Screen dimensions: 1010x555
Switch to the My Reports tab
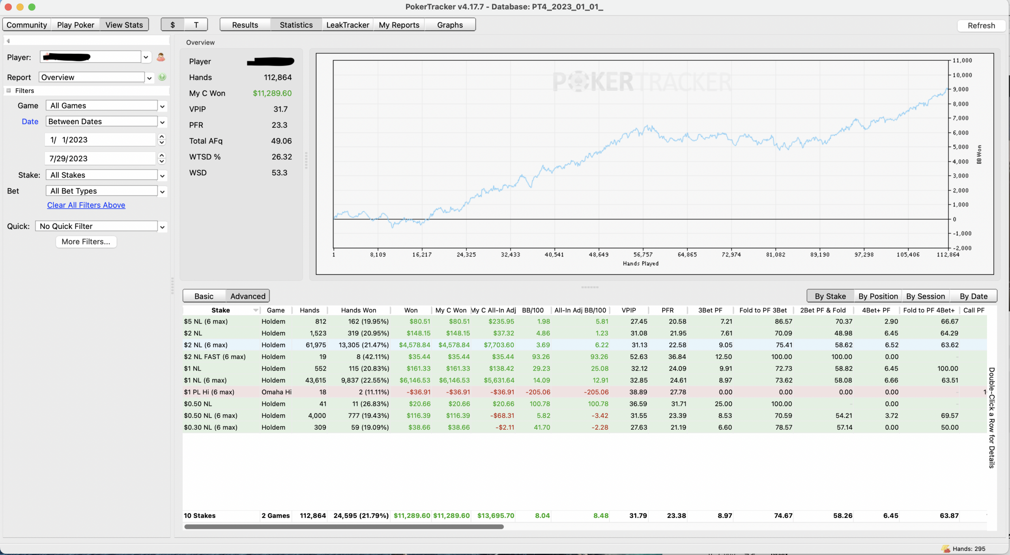(x=399, y=25)
